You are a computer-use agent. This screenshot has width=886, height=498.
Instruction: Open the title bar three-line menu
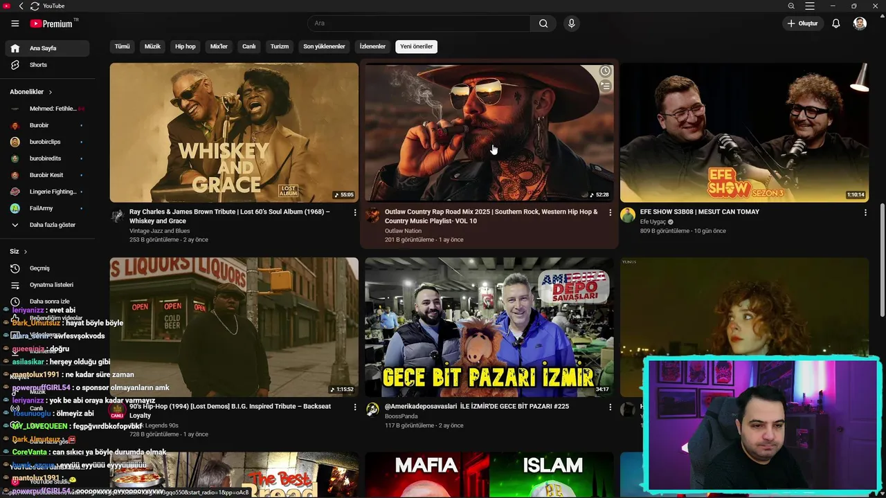pos(809,6)
